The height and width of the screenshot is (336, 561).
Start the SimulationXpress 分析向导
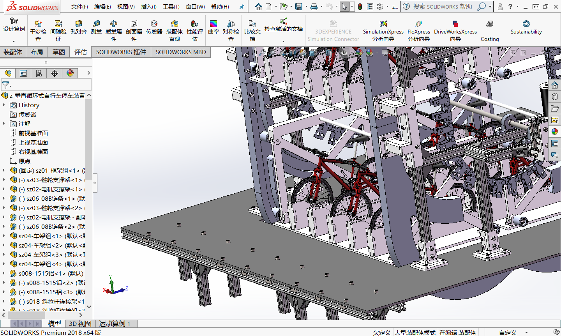pos(383,30)
